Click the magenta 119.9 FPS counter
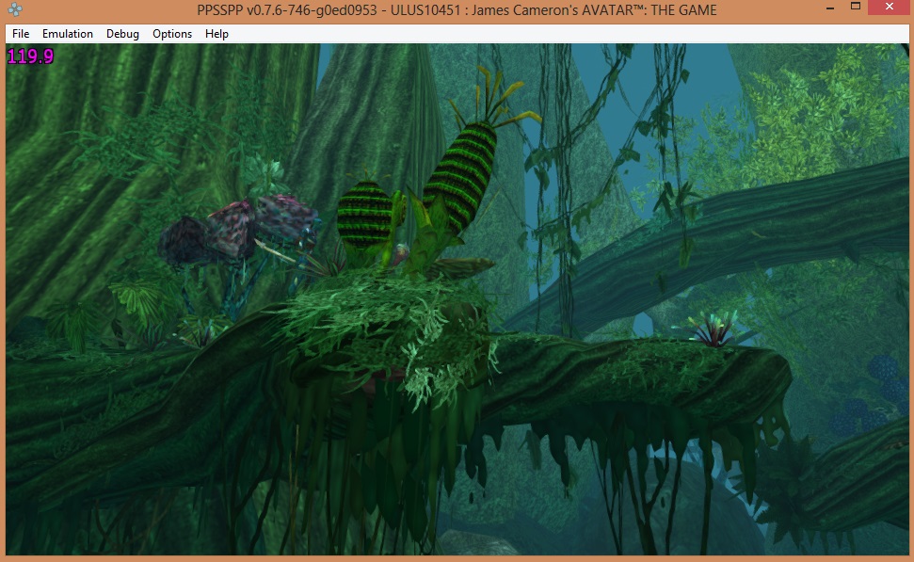Screen dimensions: 914x562 point(30,56)
